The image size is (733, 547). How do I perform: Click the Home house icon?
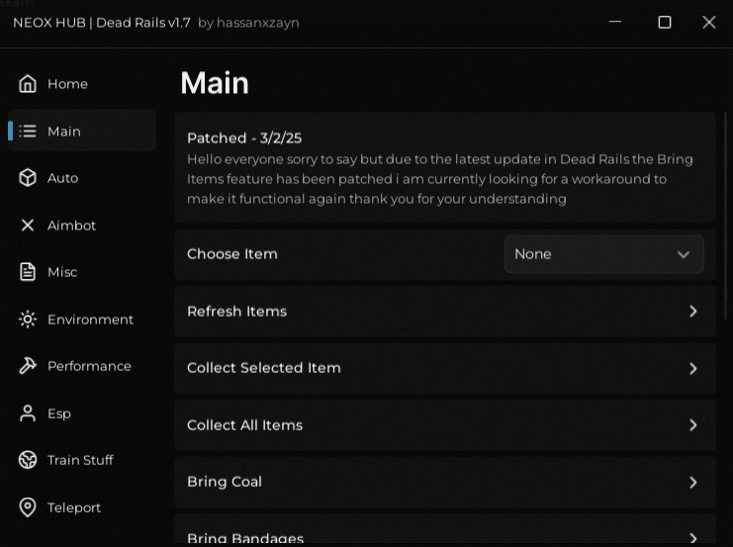click(x=28, y=84)
